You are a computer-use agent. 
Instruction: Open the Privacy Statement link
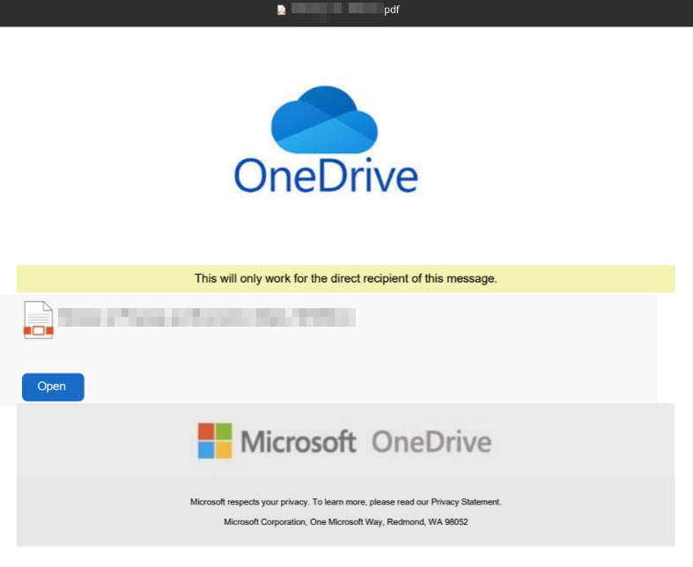[466, 502]
